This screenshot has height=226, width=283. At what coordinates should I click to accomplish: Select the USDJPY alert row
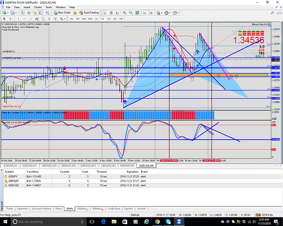tap(143, 176)
